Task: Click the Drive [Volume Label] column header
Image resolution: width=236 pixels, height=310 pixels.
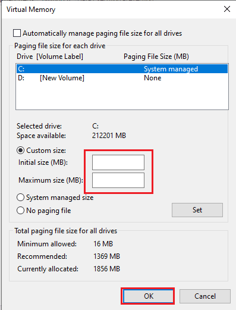Action: click(x=50, y=57)
